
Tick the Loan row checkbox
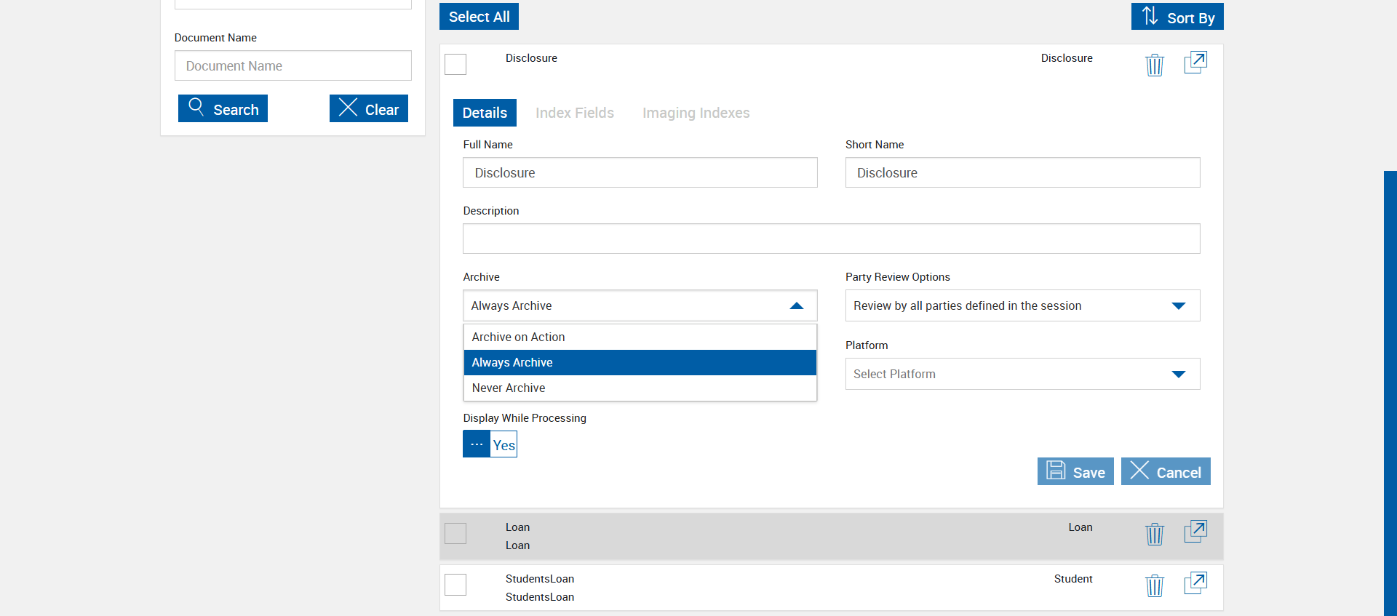(455, 533)
